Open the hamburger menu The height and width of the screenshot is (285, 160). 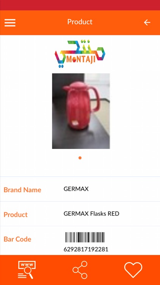pos(10,23)
